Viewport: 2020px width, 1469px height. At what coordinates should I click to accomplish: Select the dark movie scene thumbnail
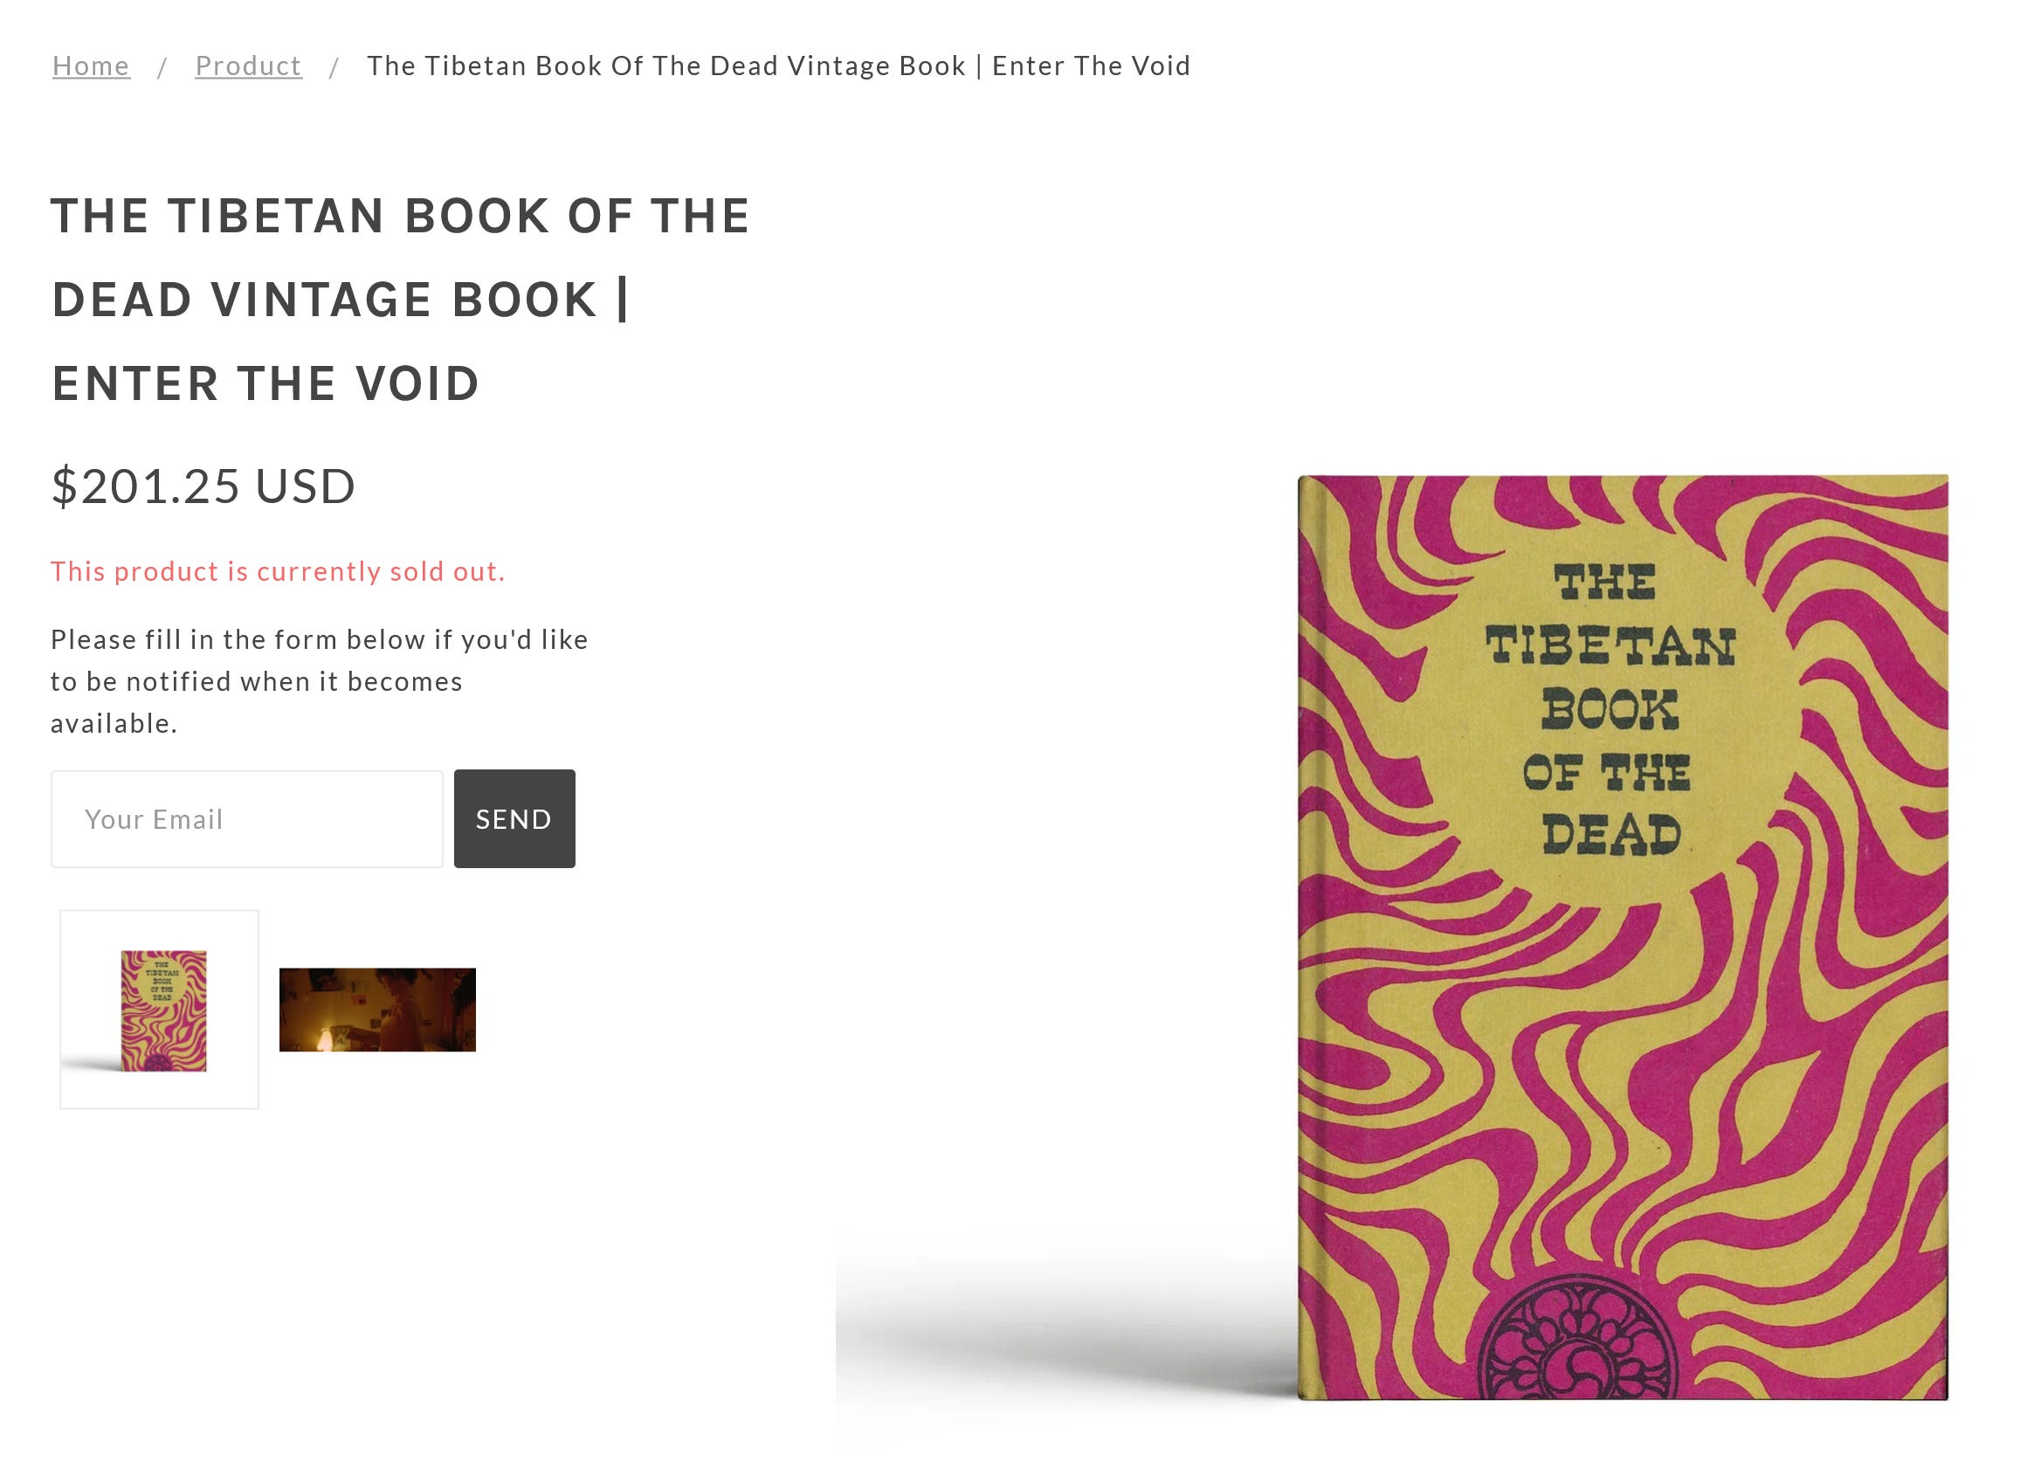377,1010
